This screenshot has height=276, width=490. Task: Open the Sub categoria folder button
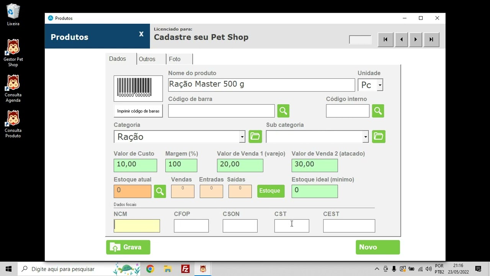click(379, 136)
